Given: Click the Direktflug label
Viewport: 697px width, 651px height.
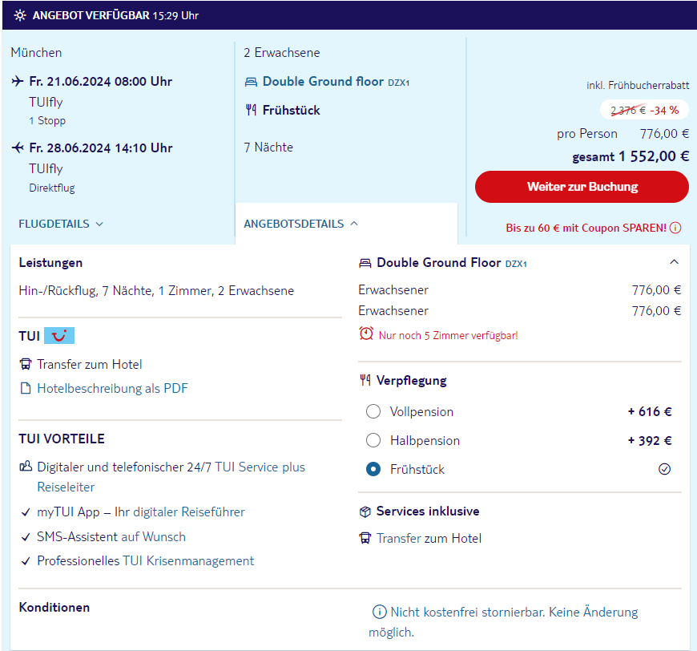Looking at the screenshot, I should click(52, 188).
